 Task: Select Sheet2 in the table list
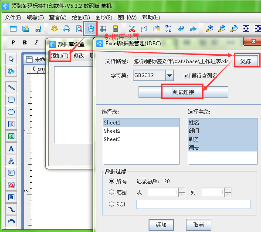point(141,131)
